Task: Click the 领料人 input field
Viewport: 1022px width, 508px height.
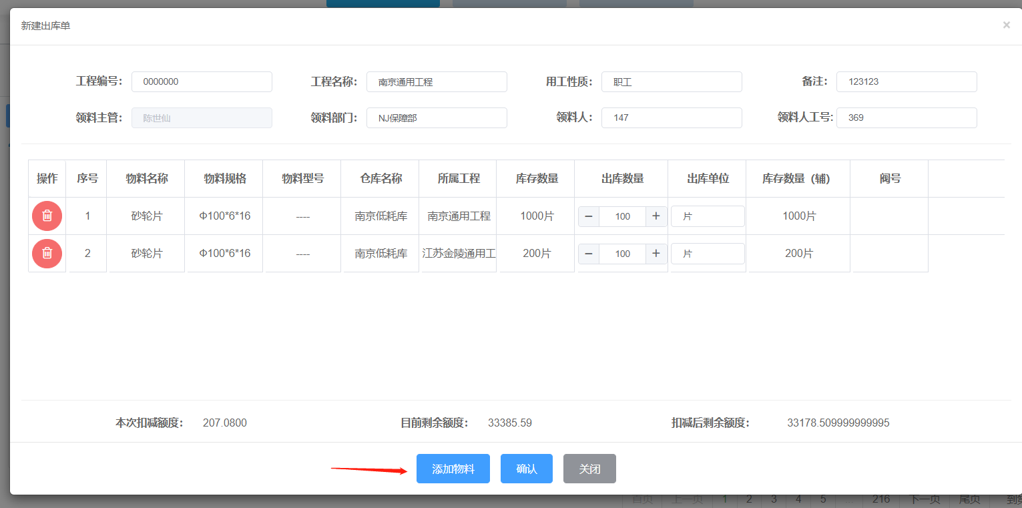Action: pyautogui.click(x=671, y=117)
